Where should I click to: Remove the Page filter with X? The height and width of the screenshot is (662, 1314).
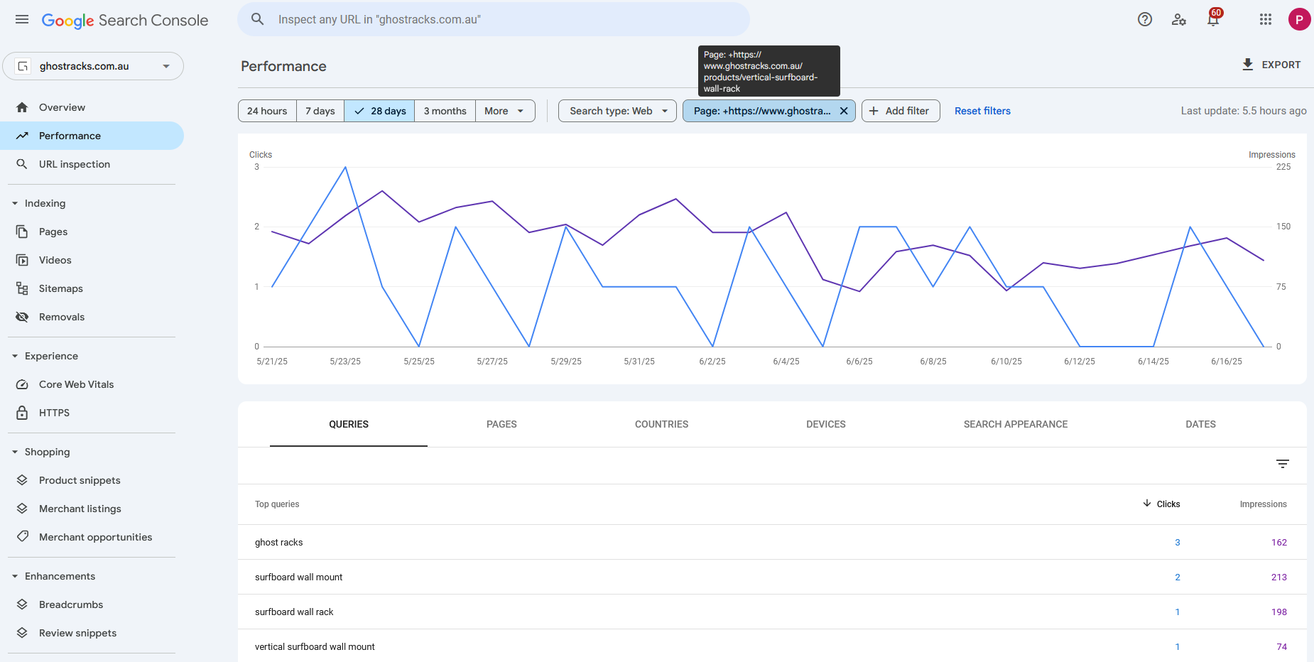point(844,111)
